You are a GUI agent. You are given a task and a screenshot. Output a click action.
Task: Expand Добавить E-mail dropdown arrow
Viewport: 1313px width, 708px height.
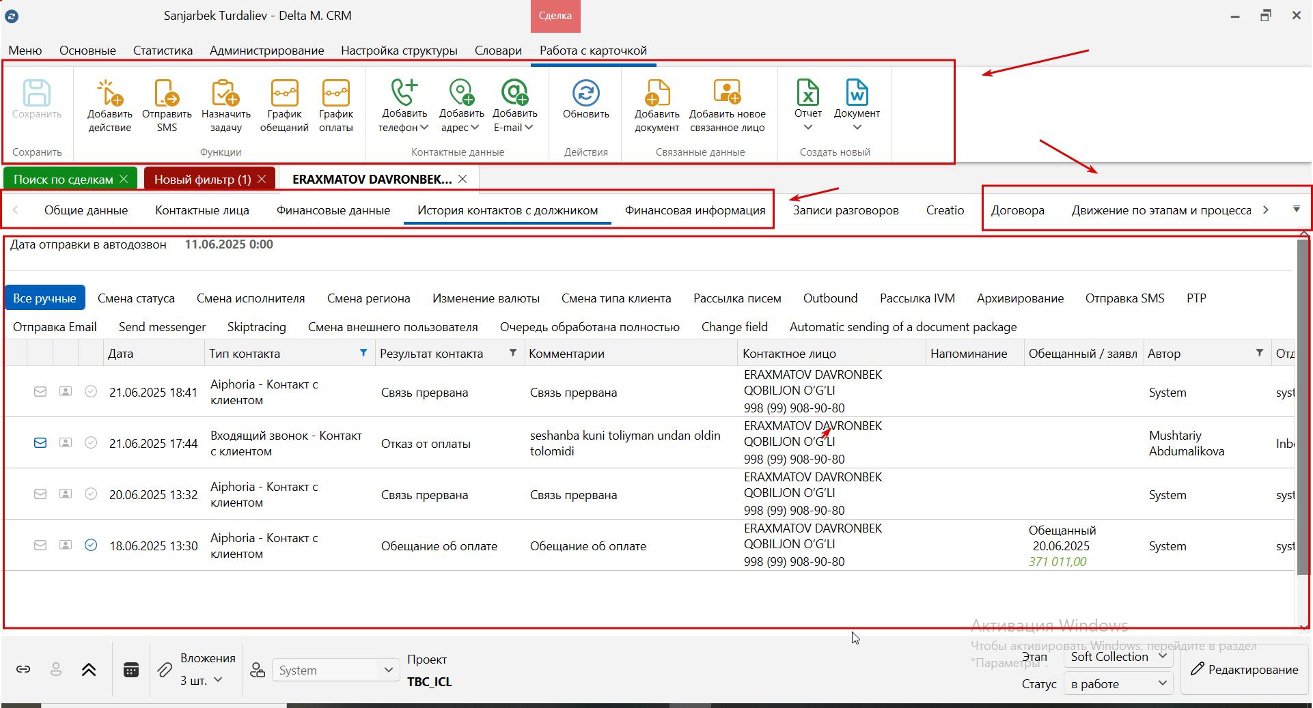point(529,128)
